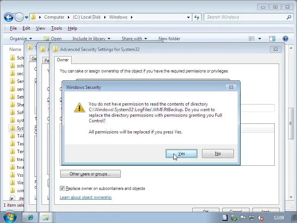
Task: Open Learn about object ownership link
Action: point(86,197)
